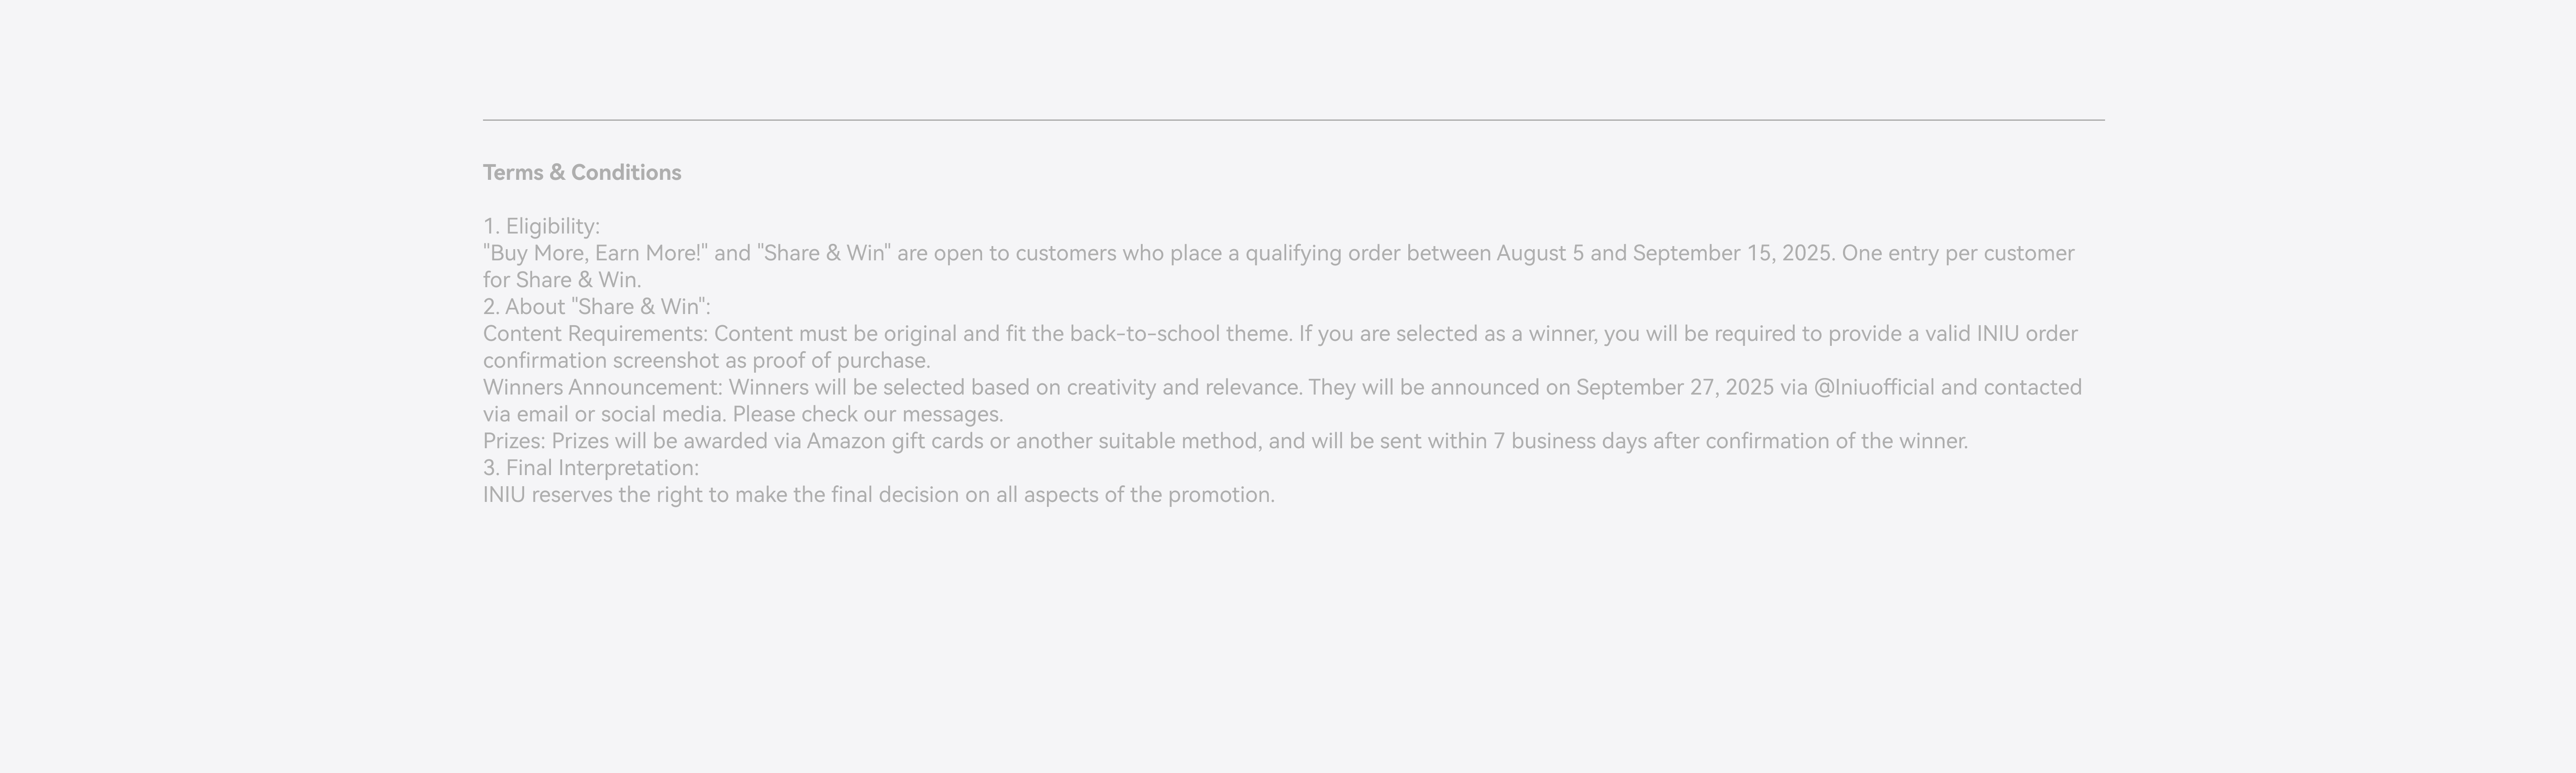The width and height of the screenshot is (2576, 773).
Task: Click the '2. About "Share & Win":' line
Action: [x=597, y=307]
